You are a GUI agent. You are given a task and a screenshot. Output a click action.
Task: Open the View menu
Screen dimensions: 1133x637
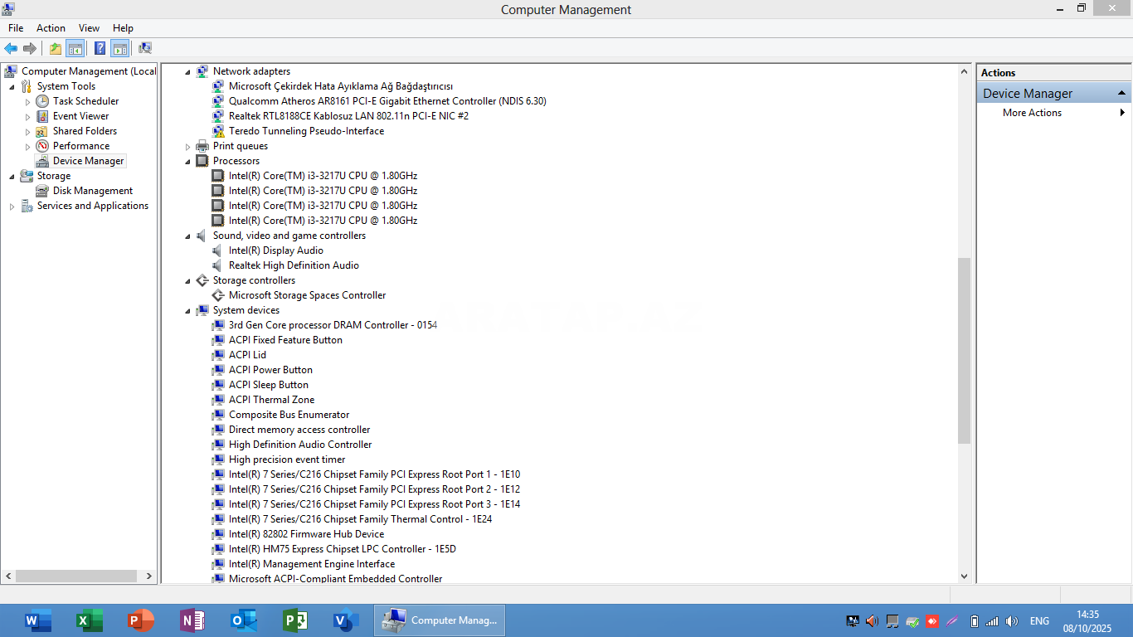pos(89,28)
